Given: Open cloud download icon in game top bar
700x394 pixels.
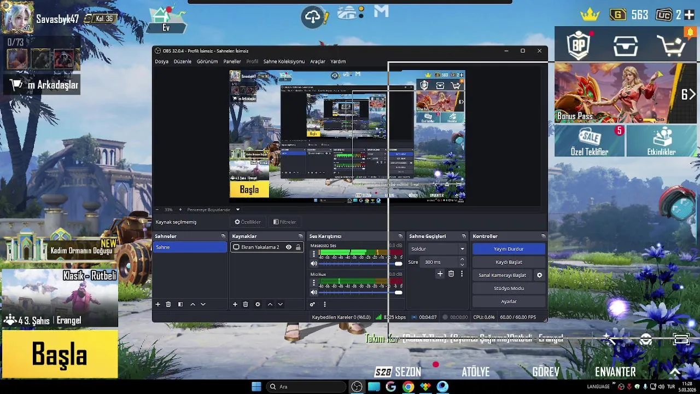Looking at the screenshot, I should (x=314, y=17).
